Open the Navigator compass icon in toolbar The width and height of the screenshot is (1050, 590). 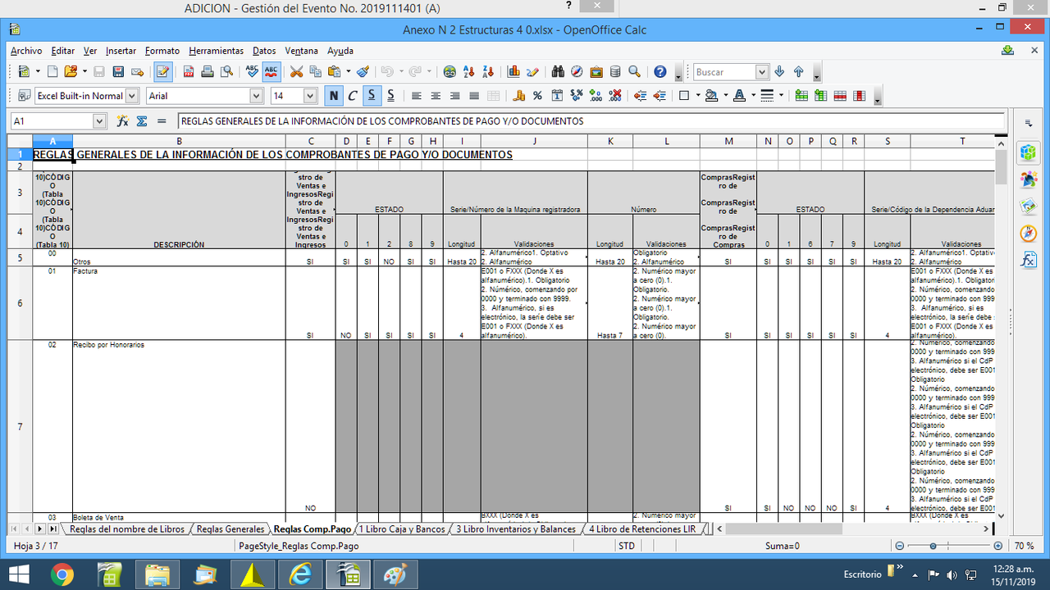(x=577, y=72)
